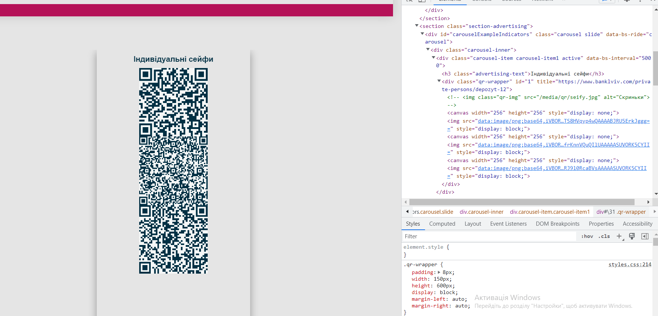Click the DOM tree horizontal scrollbar left arrow
The image size is (658, 316).
point(406,202)
